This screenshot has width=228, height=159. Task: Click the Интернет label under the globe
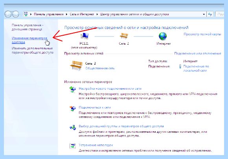tap(164, 43)
